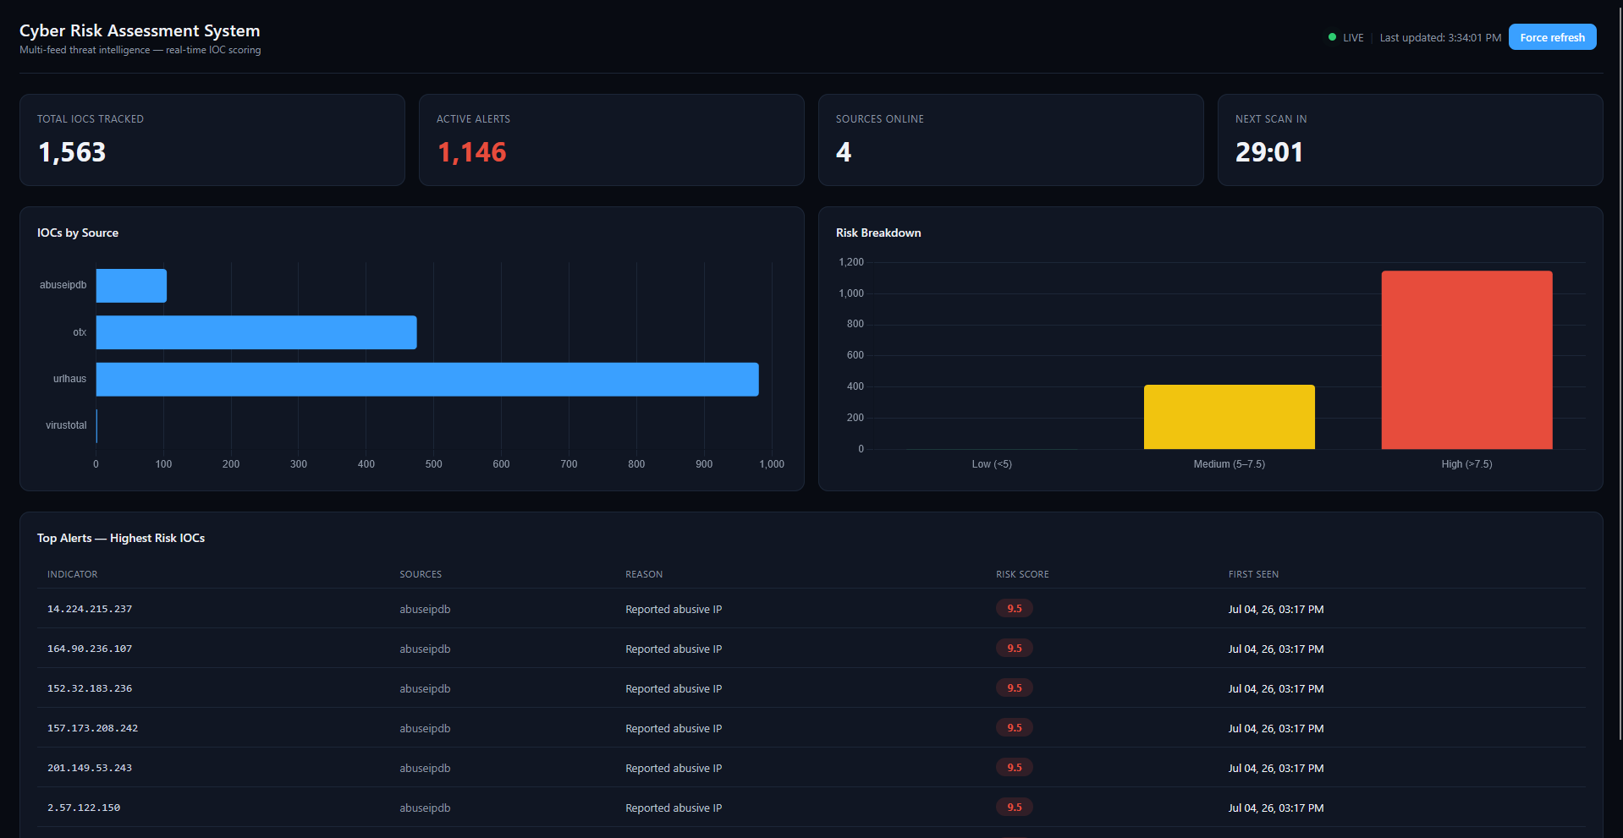Click the yellow Medium risk bar

pos(1229,417)
